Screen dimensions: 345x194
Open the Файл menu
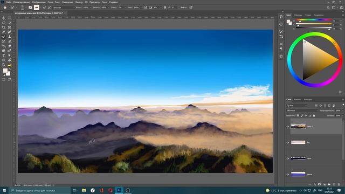[x=9, y=2]
